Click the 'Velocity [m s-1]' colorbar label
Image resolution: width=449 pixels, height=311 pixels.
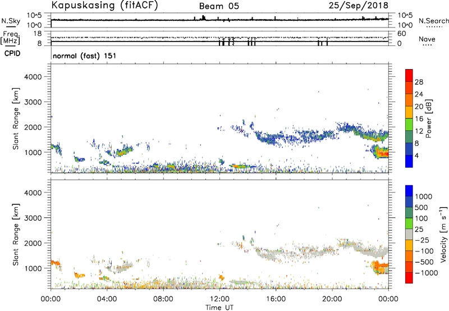tap(443, 234)
